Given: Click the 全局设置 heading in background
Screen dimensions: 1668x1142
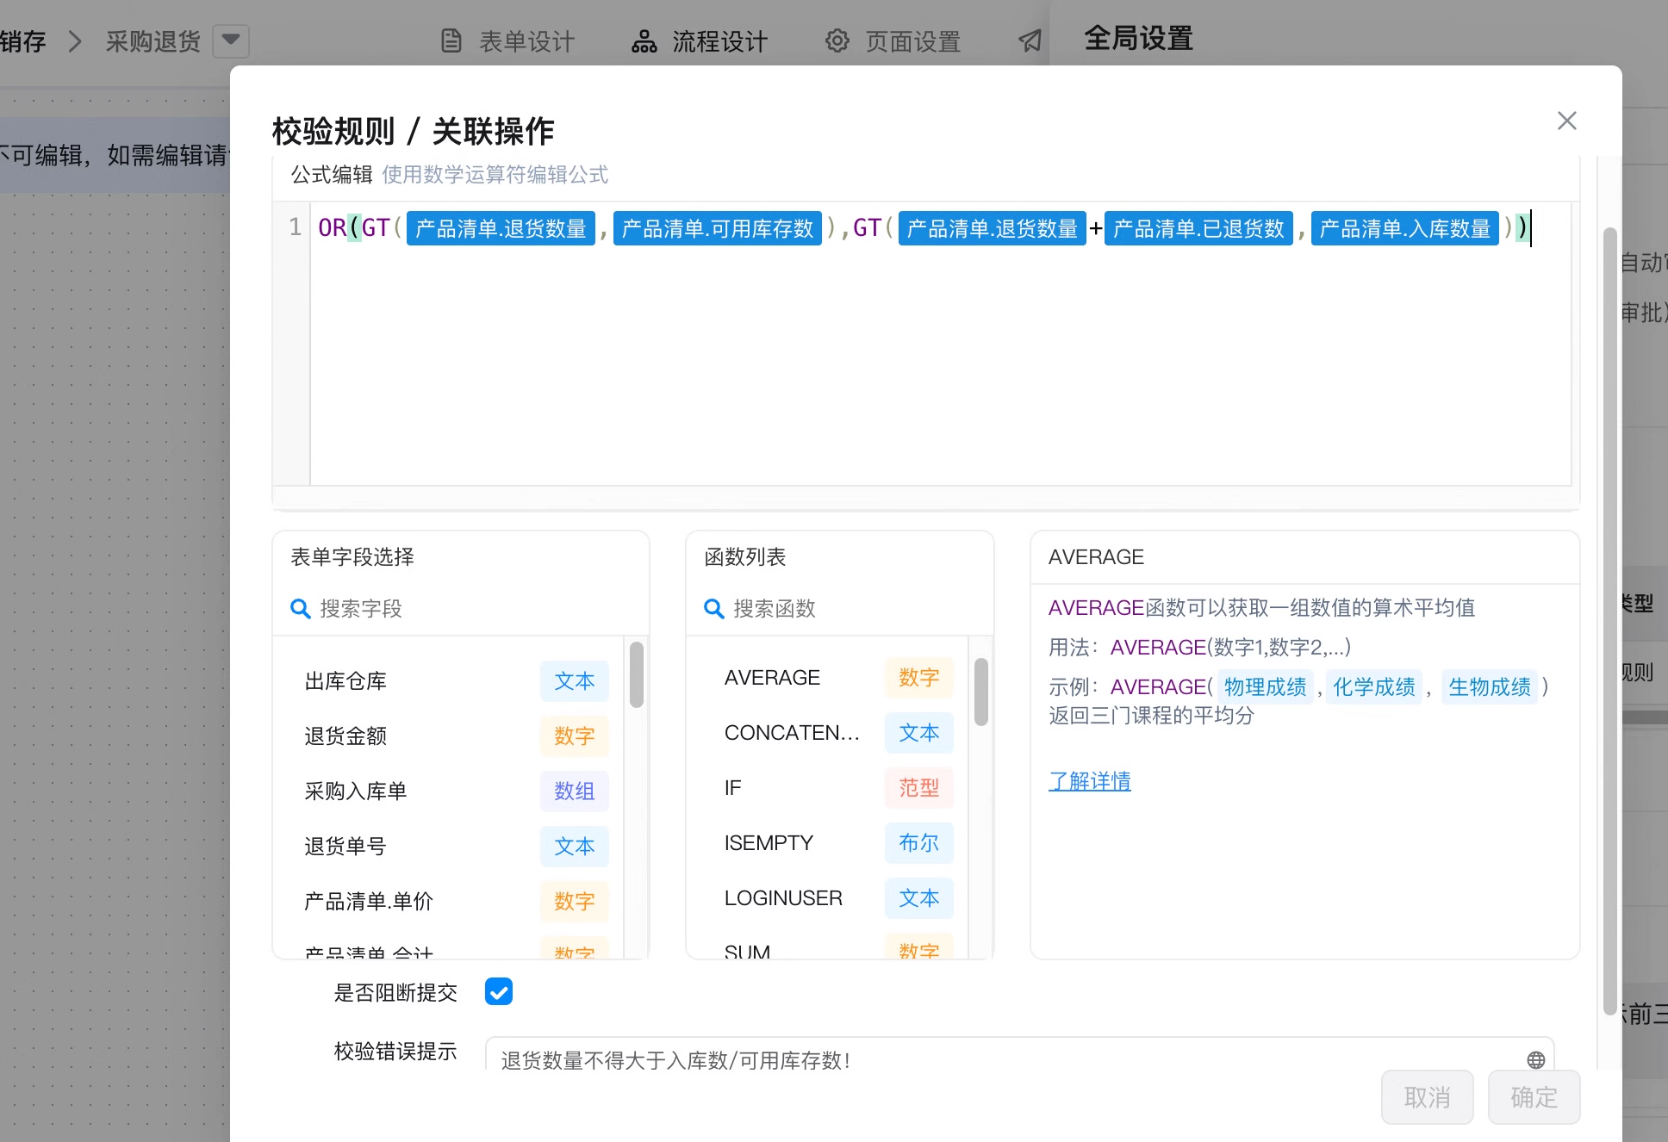Looking at the screenshot, I should (x=1138, y=39).
